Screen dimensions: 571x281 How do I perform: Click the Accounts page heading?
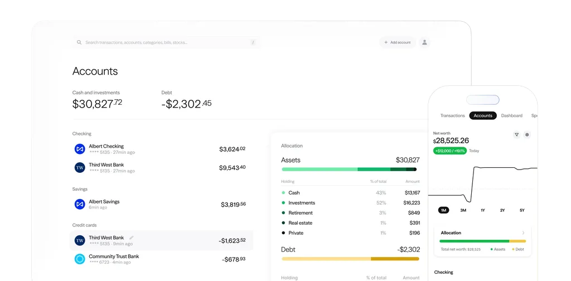click(x=95, y=71)
